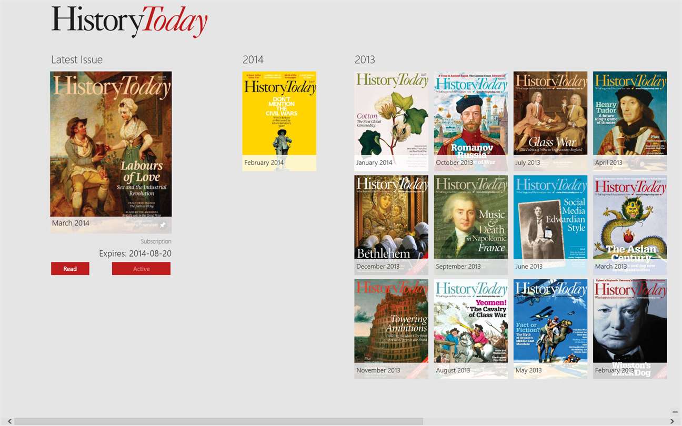Click the "2014" section heading
This screenshot has width=682, height=426.
point(253,60)
